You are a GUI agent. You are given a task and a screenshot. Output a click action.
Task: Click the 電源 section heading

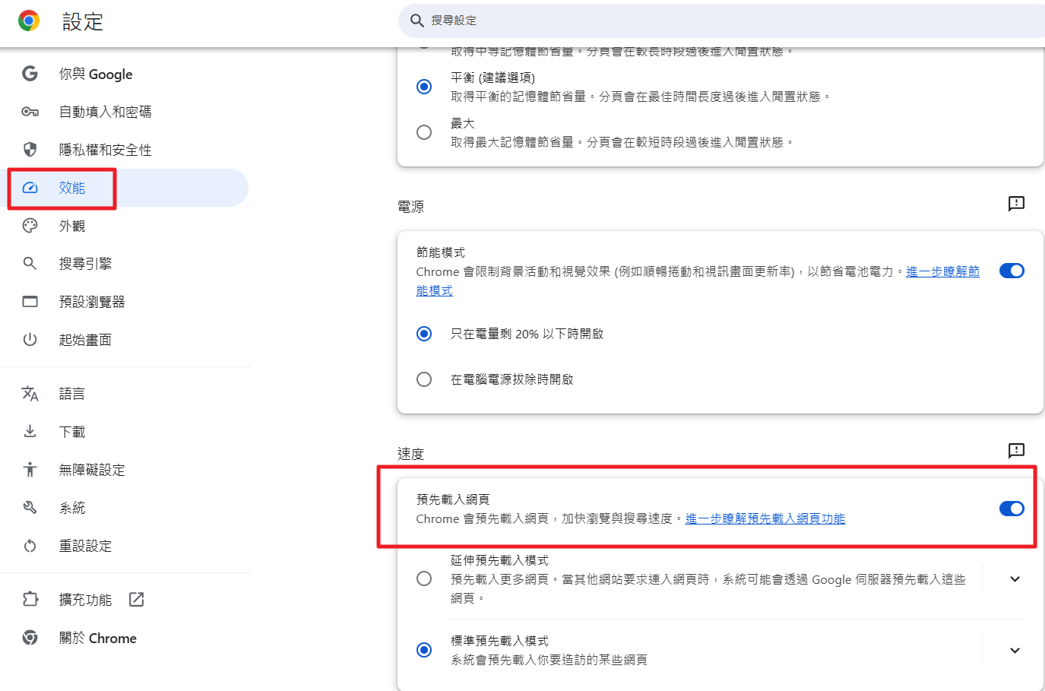click(x=410, y=207)
